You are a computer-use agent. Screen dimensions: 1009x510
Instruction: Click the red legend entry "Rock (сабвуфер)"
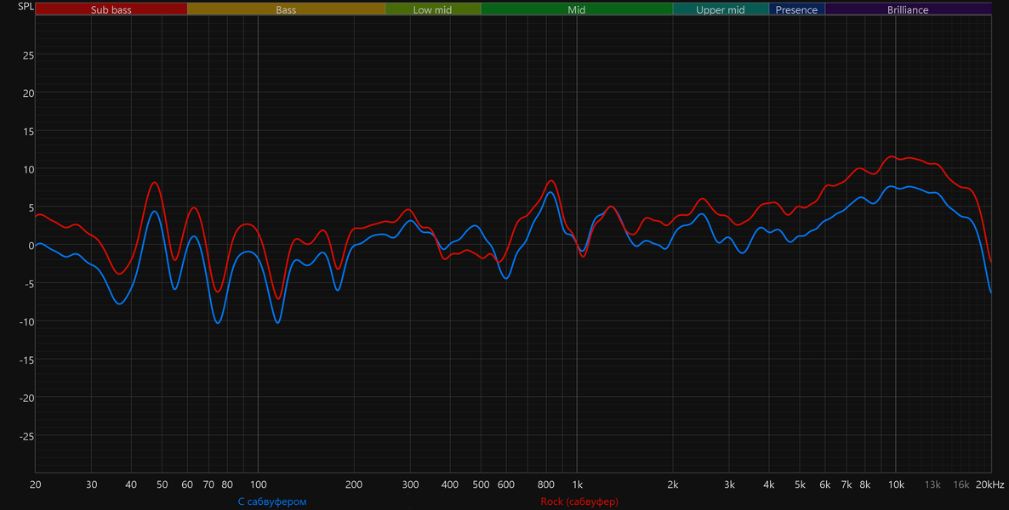coord(579,501)
